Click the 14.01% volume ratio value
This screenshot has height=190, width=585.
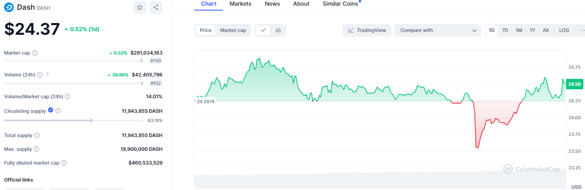click(154, 97)
